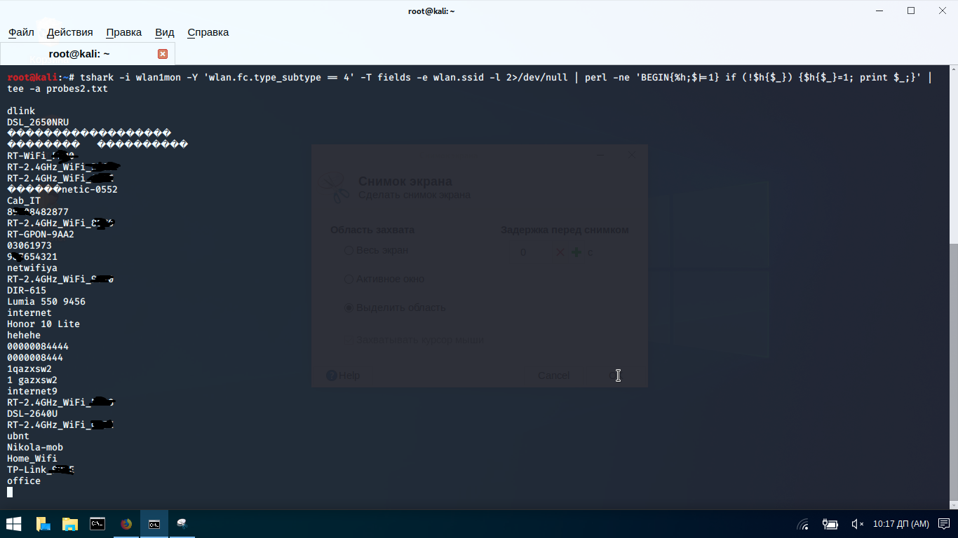Select the root@kali: ~ terminal tab
The height and width of the screenshot is (538, 958).
(x=79, y=54)
